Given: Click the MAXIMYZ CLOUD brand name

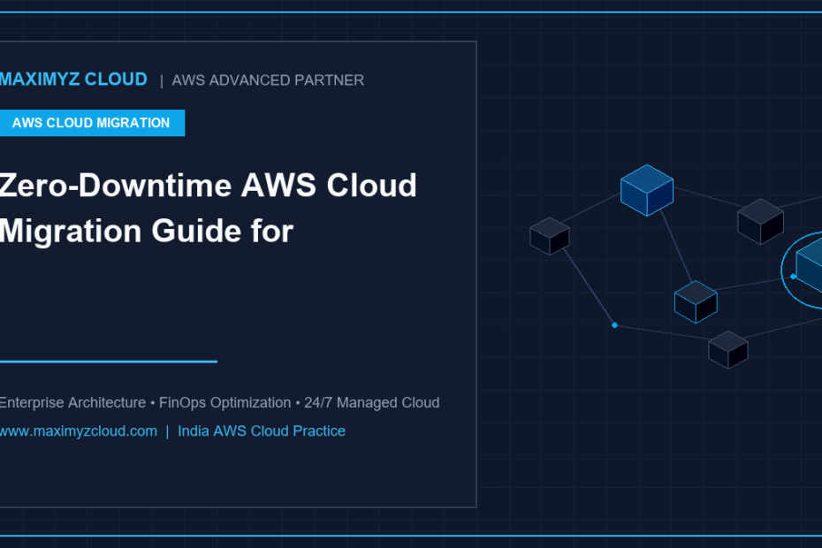Looking at the screenshot, I should [73, 80].
